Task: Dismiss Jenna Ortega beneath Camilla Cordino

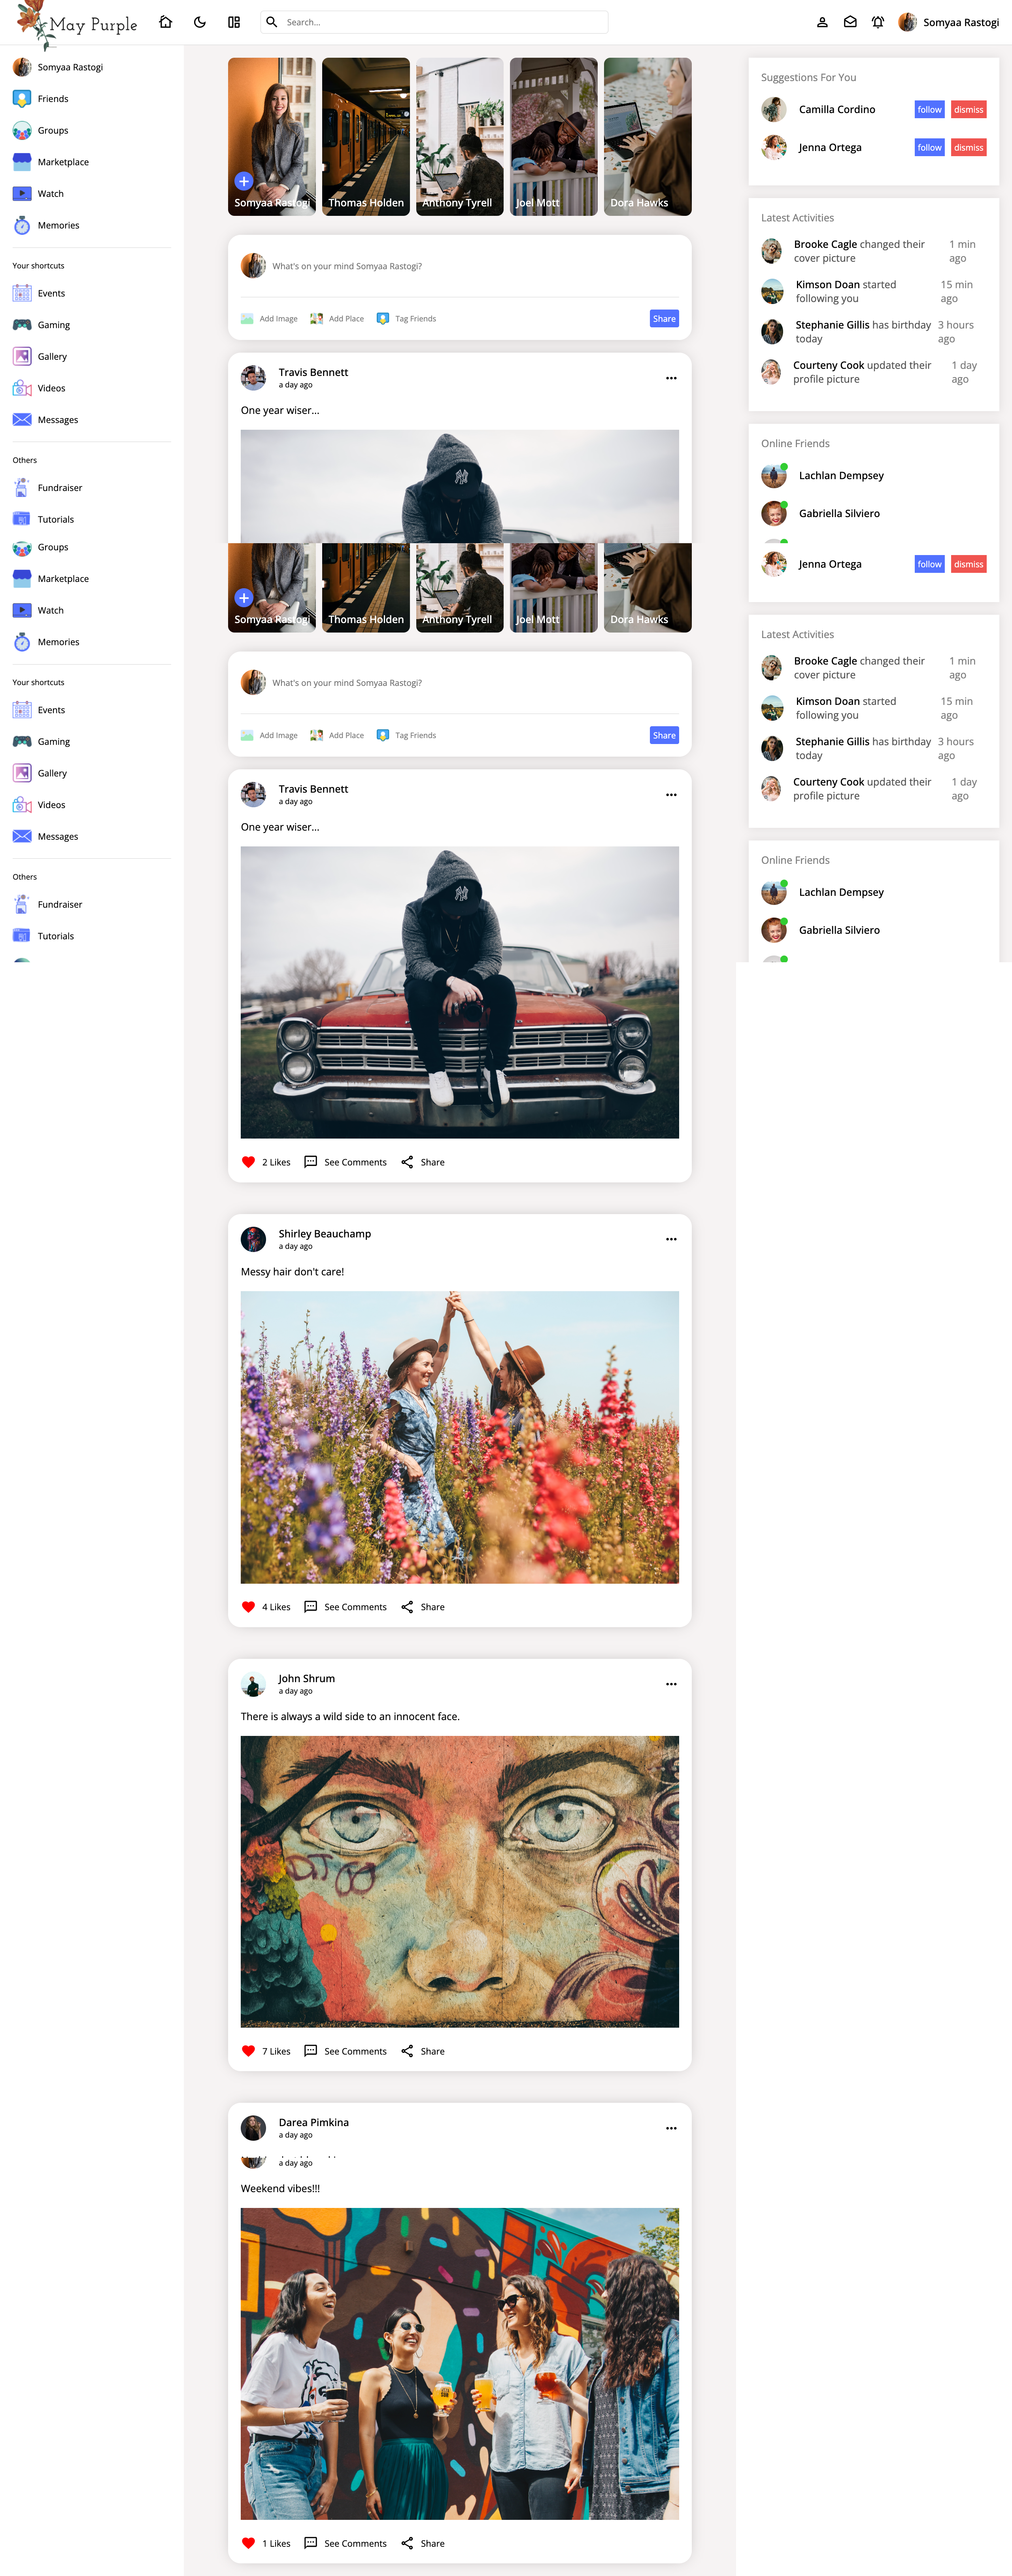Action: tap(969, 148)
